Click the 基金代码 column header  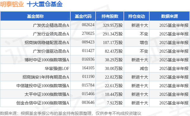click(x=83, y=16)
